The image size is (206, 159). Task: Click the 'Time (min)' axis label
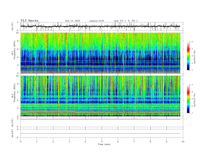coord(104,144)
